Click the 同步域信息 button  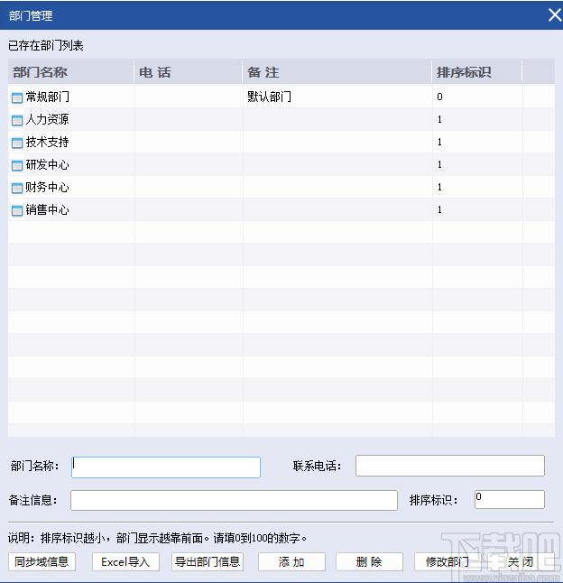point(42,562)
